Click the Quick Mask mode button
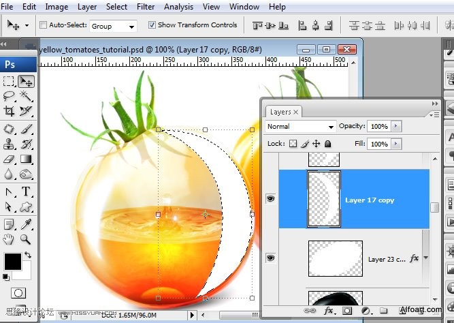454x323 pixels. point(18,293)
